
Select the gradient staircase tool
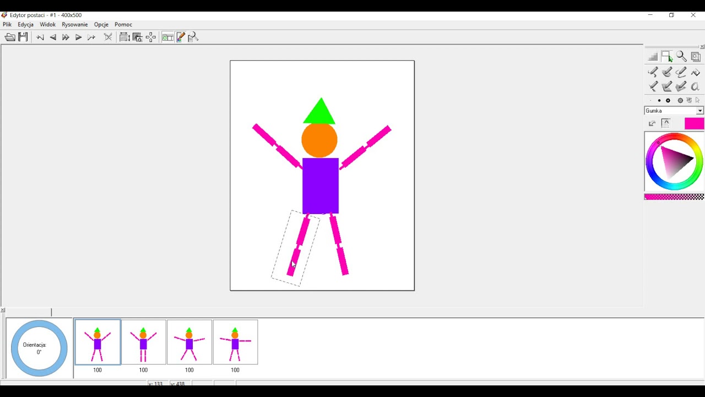pos(653,57)
